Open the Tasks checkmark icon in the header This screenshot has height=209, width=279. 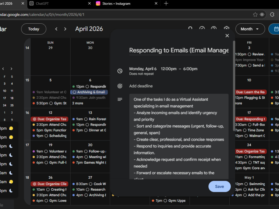click(x=202, y=28)
